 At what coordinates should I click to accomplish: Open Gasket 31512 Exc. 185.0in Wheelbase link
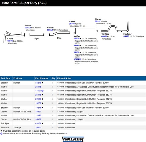click(x=28, y=28)
